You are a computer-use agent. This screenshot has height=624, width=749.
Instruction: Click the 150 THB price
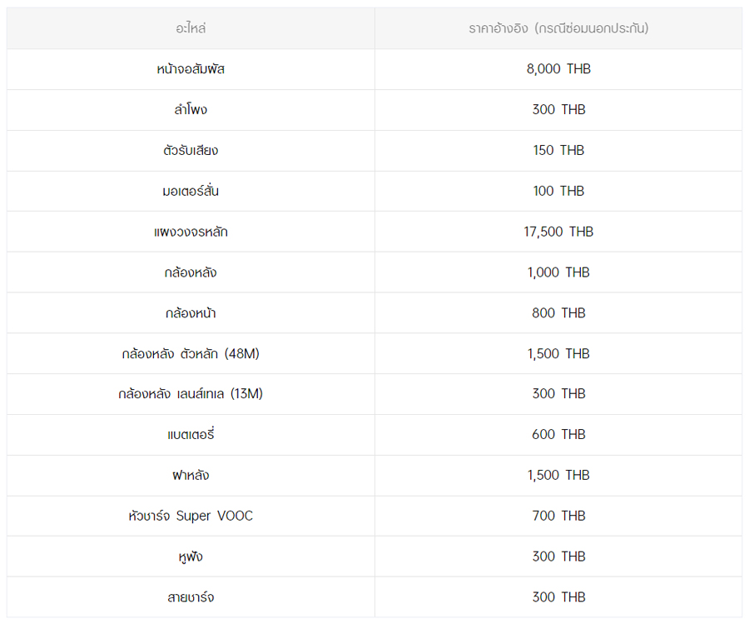point(558,151)
